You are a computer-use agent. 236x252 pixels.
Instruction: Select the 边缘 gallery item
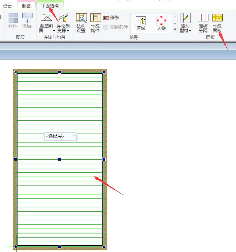pos(162,23)
